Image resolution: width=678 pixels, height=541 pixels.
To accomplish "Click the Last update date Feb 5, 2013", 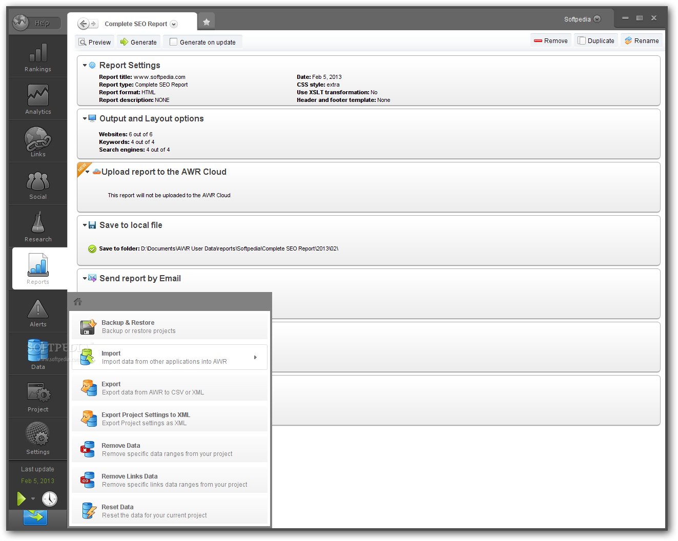I will (37, 481).
